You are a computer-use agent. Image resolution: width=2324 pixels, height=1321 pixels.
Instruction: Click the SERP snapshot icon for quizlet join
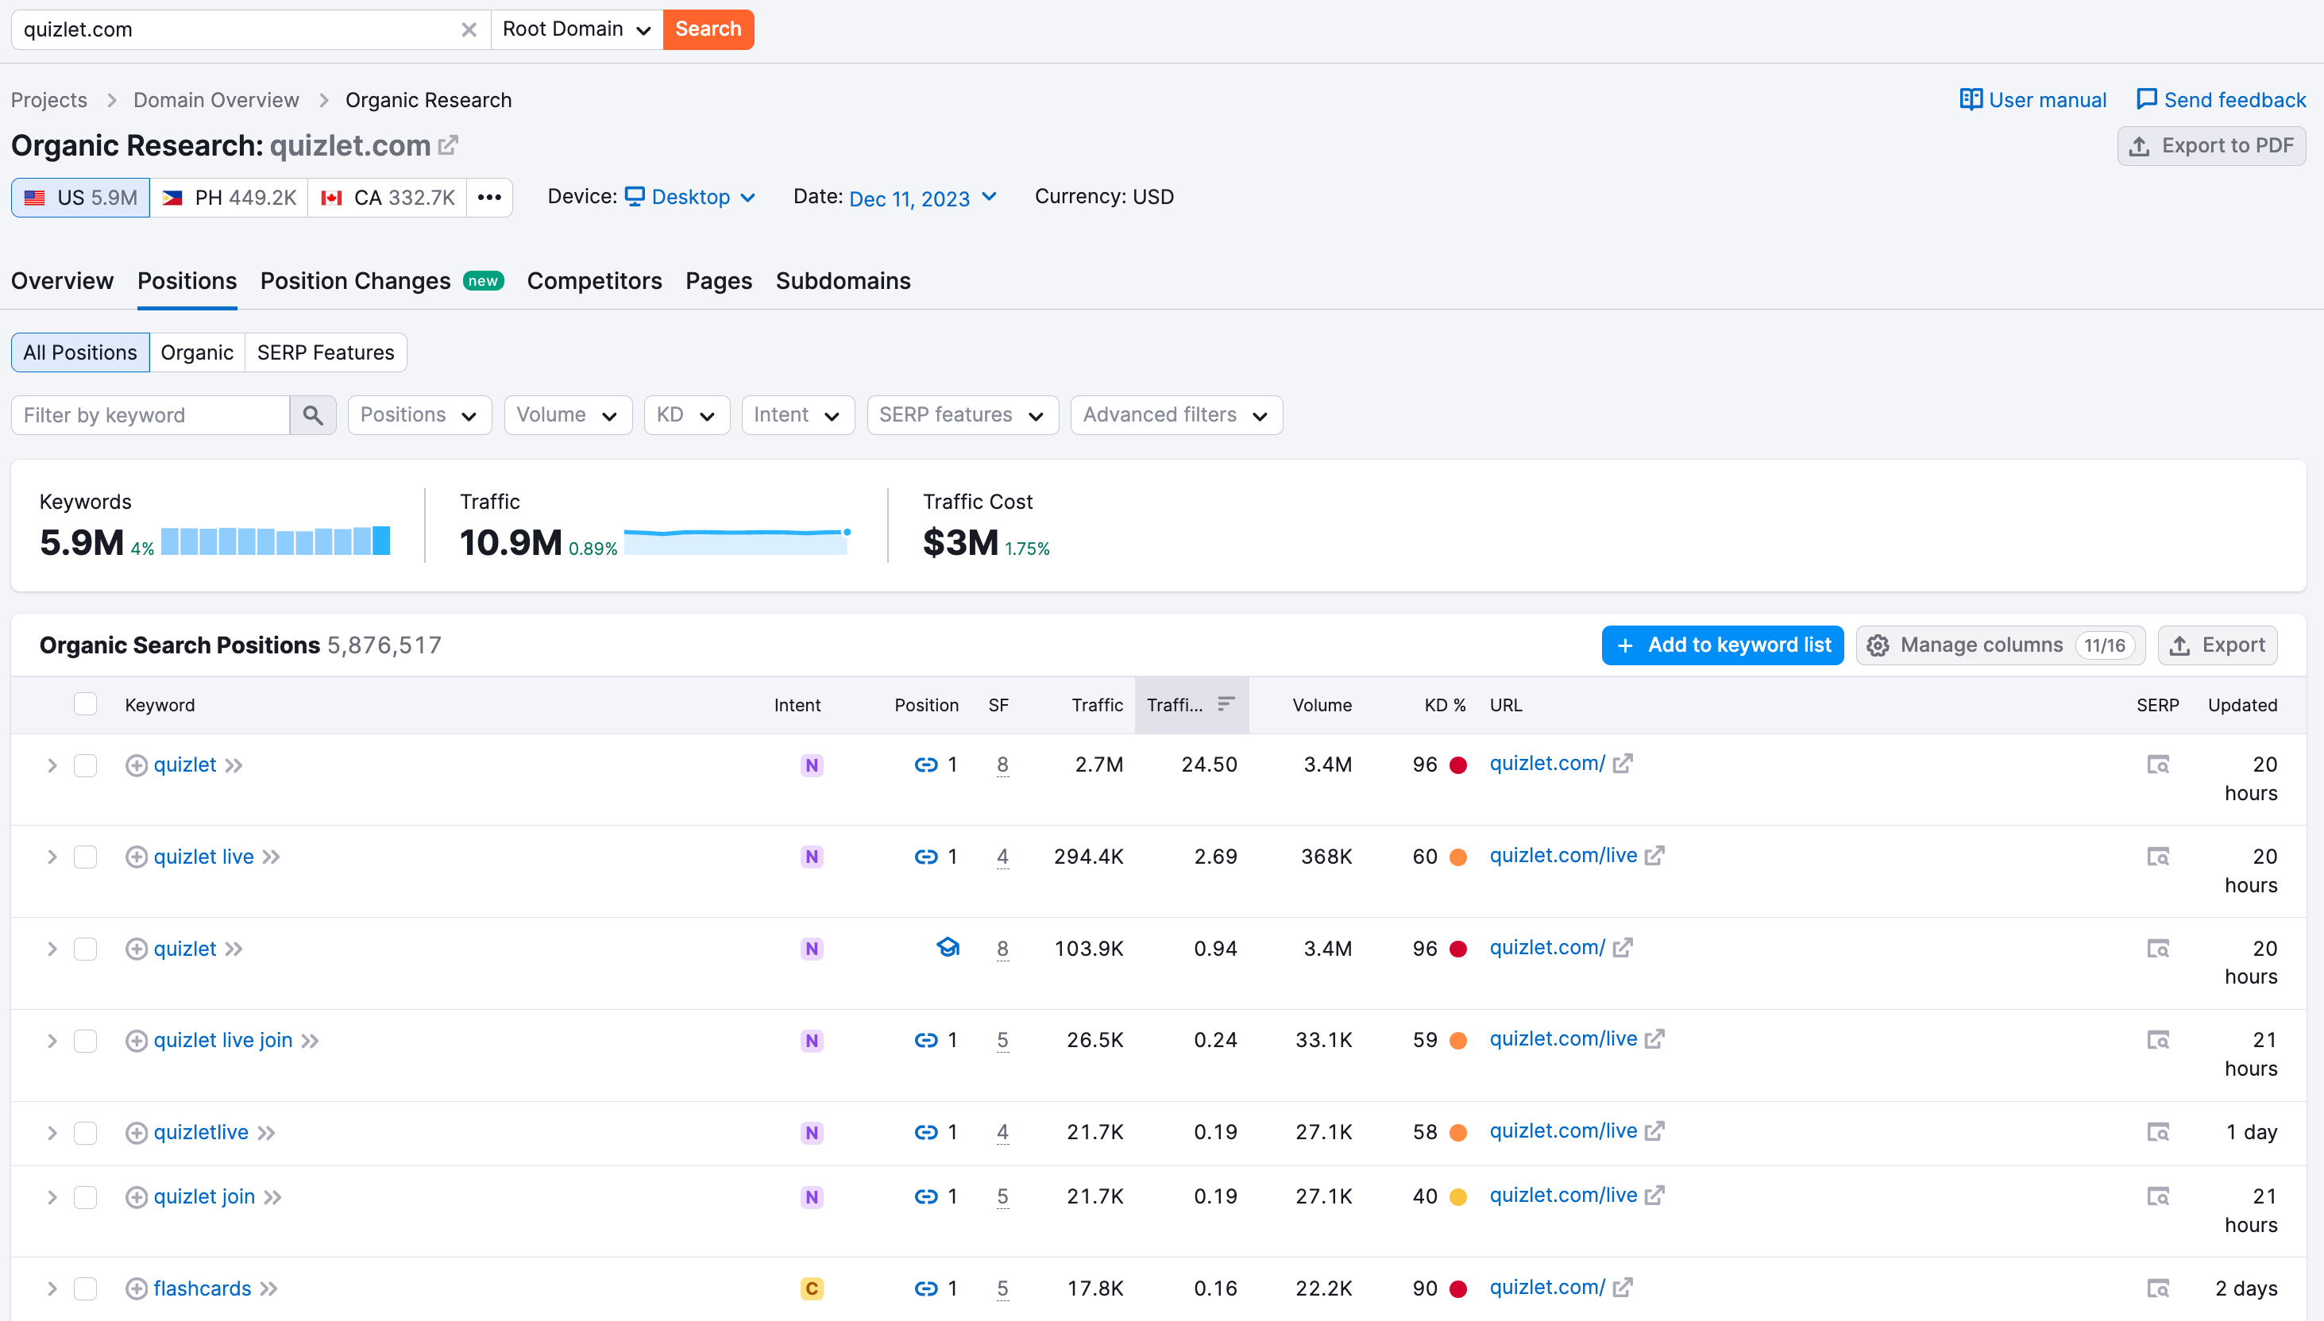point(2158,1196)
